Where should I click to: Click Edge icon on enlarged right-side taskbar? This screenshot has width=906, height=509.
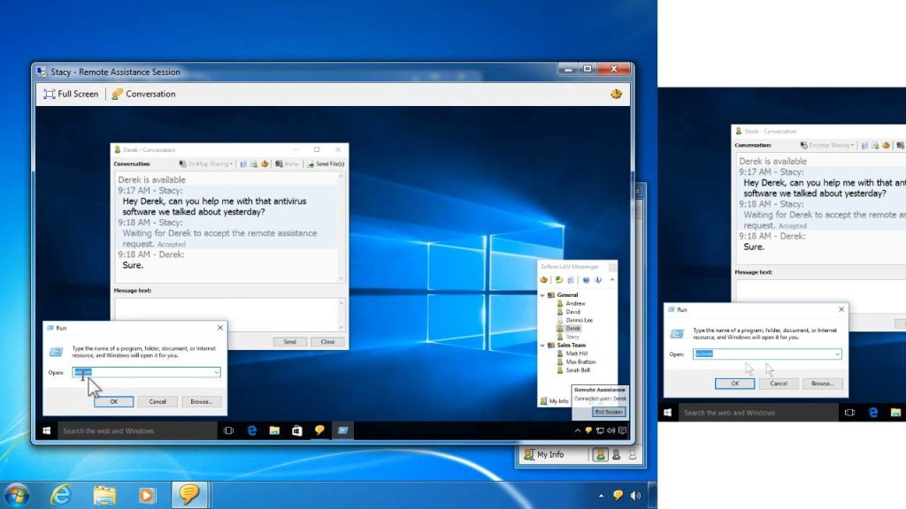pyautogui.click(x=873, y=413)
